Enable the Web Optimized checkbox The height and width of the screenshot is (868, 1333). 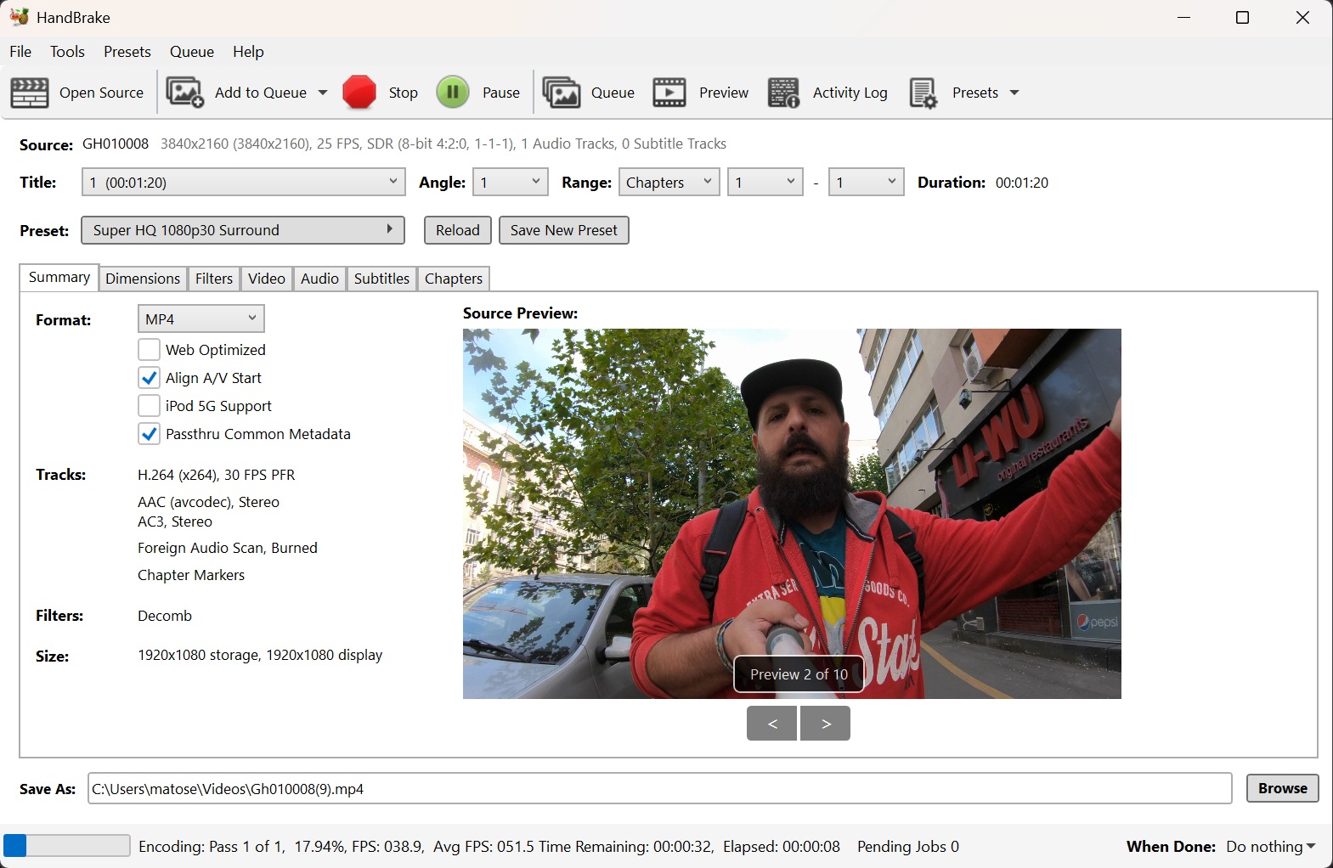pyautogui.click(x=149, y=350)
